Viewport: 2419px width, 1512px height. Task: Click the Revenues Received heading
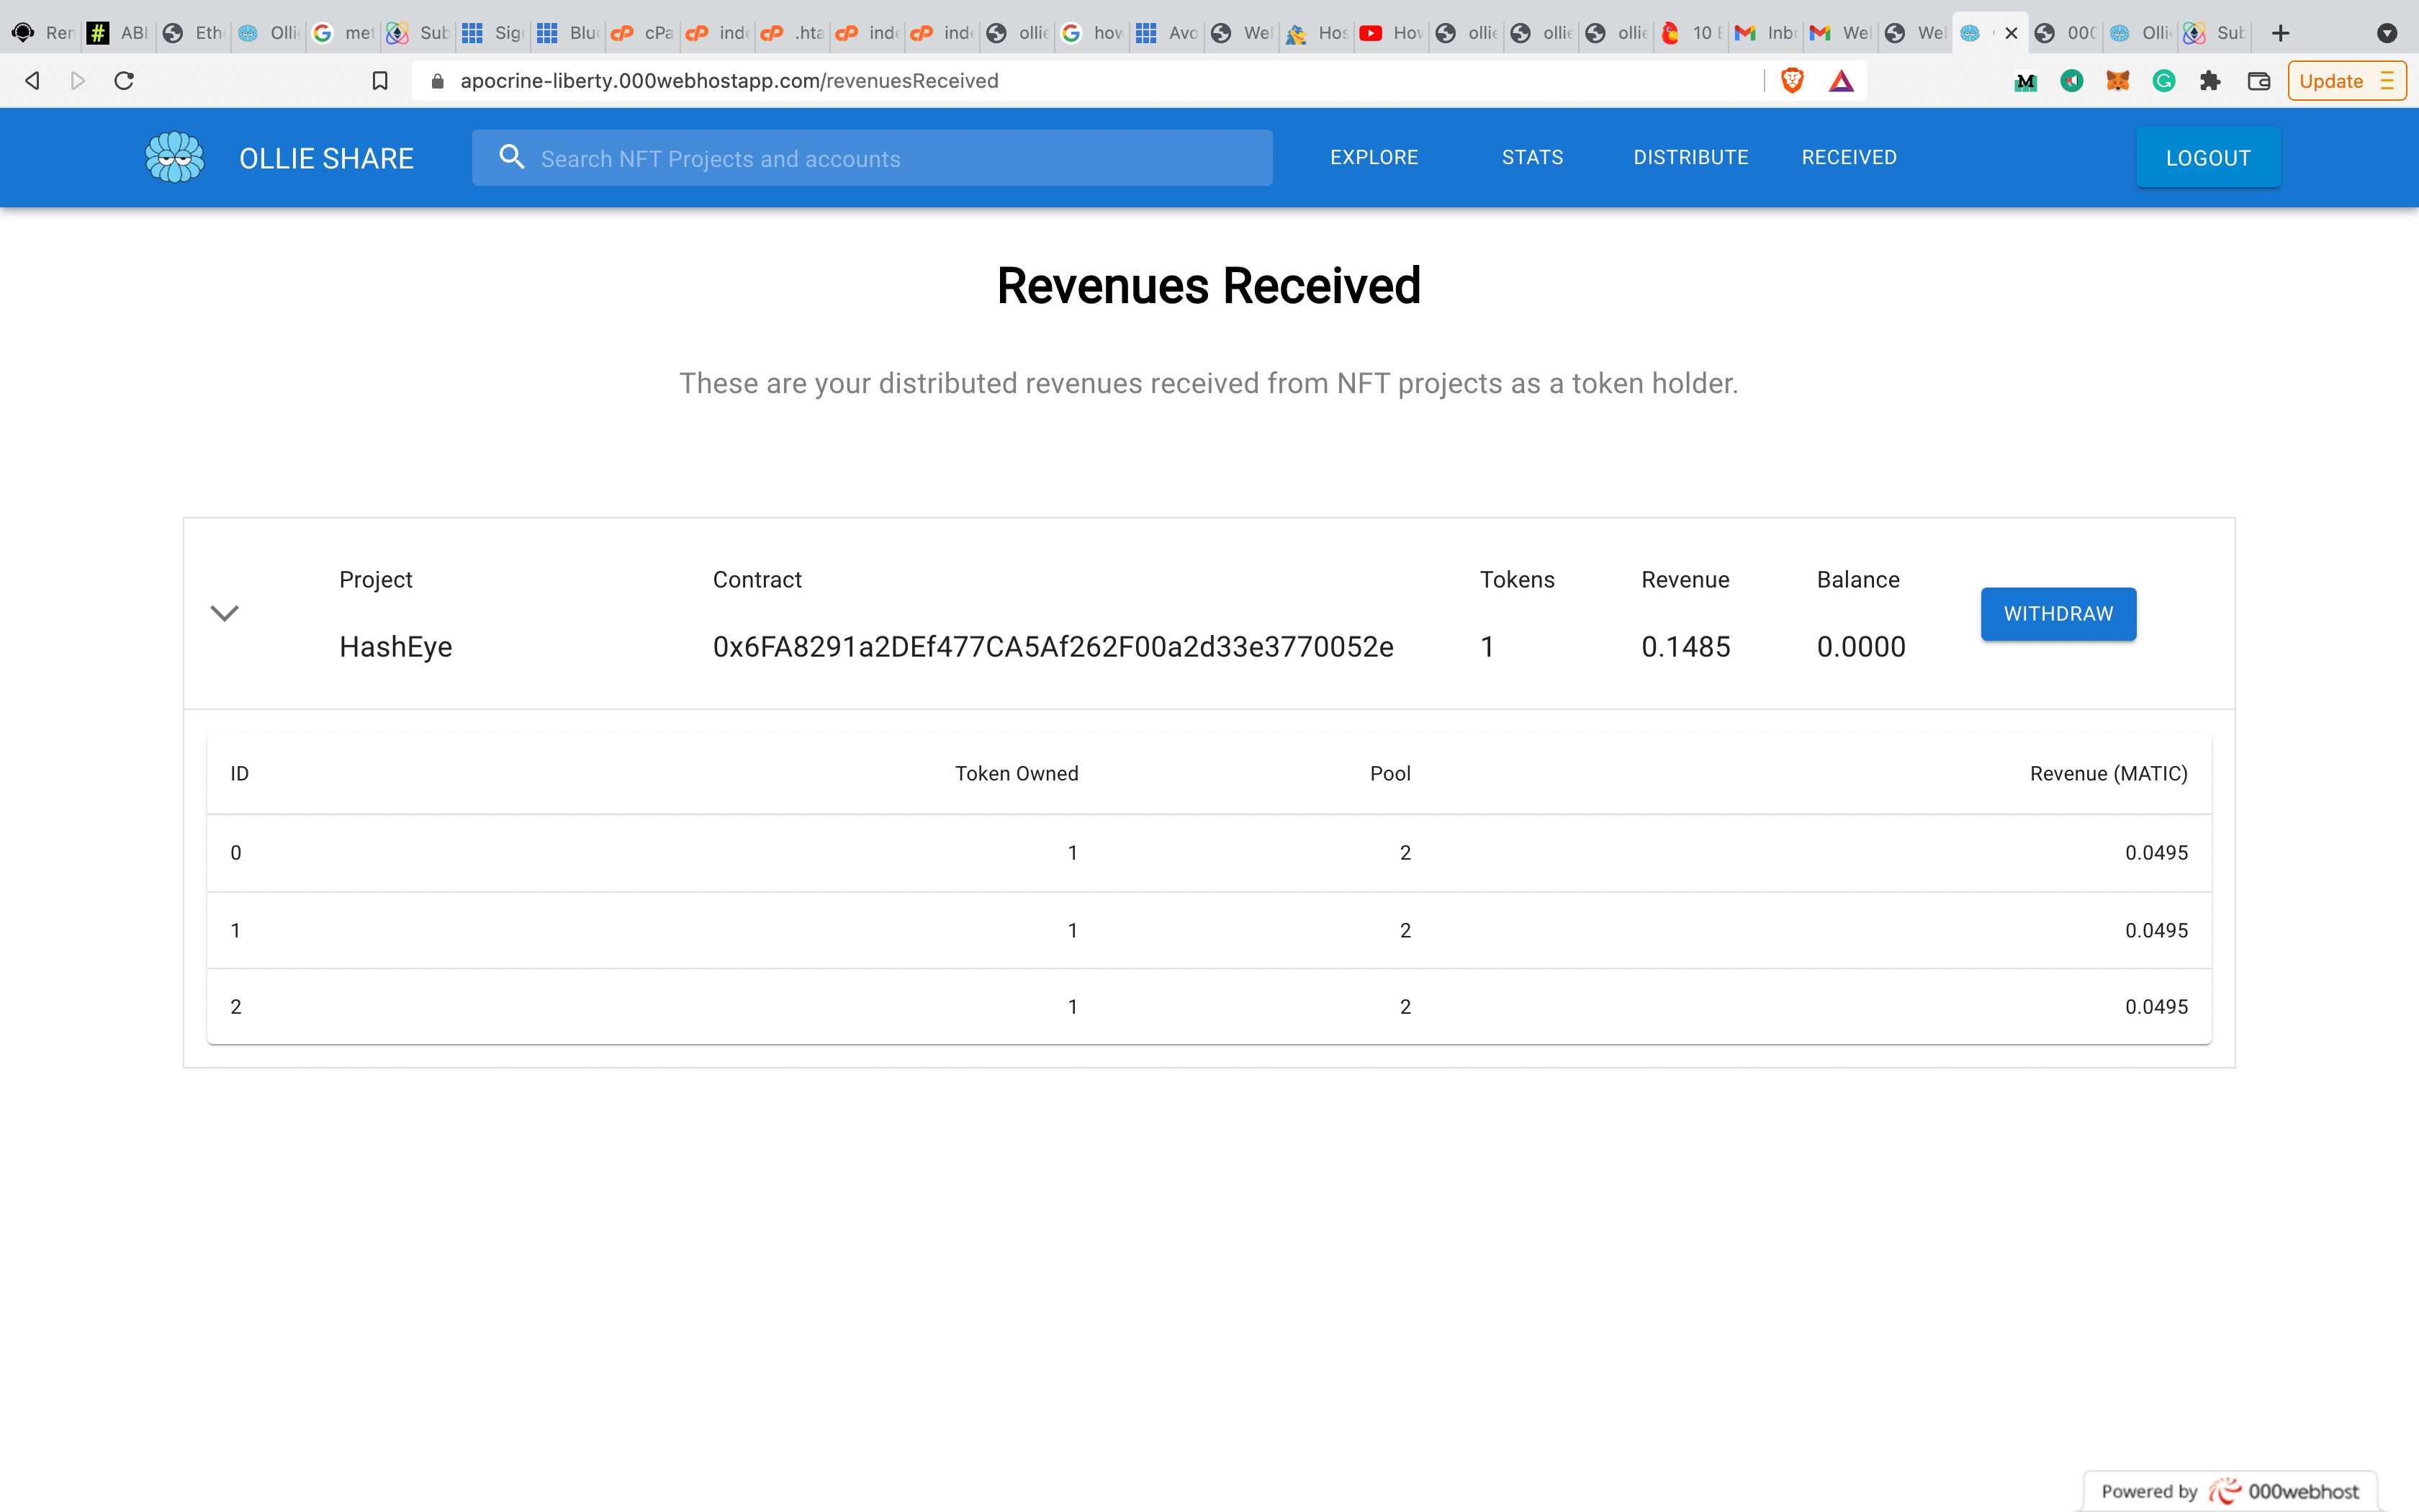[x=1209, y=286]
